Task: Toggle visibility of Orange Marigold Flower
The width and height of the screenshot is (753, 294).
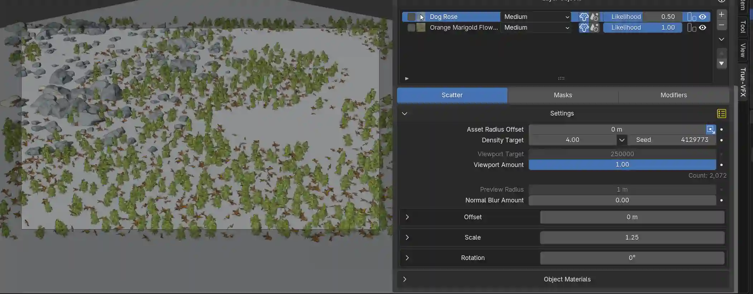Action: [703, 28]
